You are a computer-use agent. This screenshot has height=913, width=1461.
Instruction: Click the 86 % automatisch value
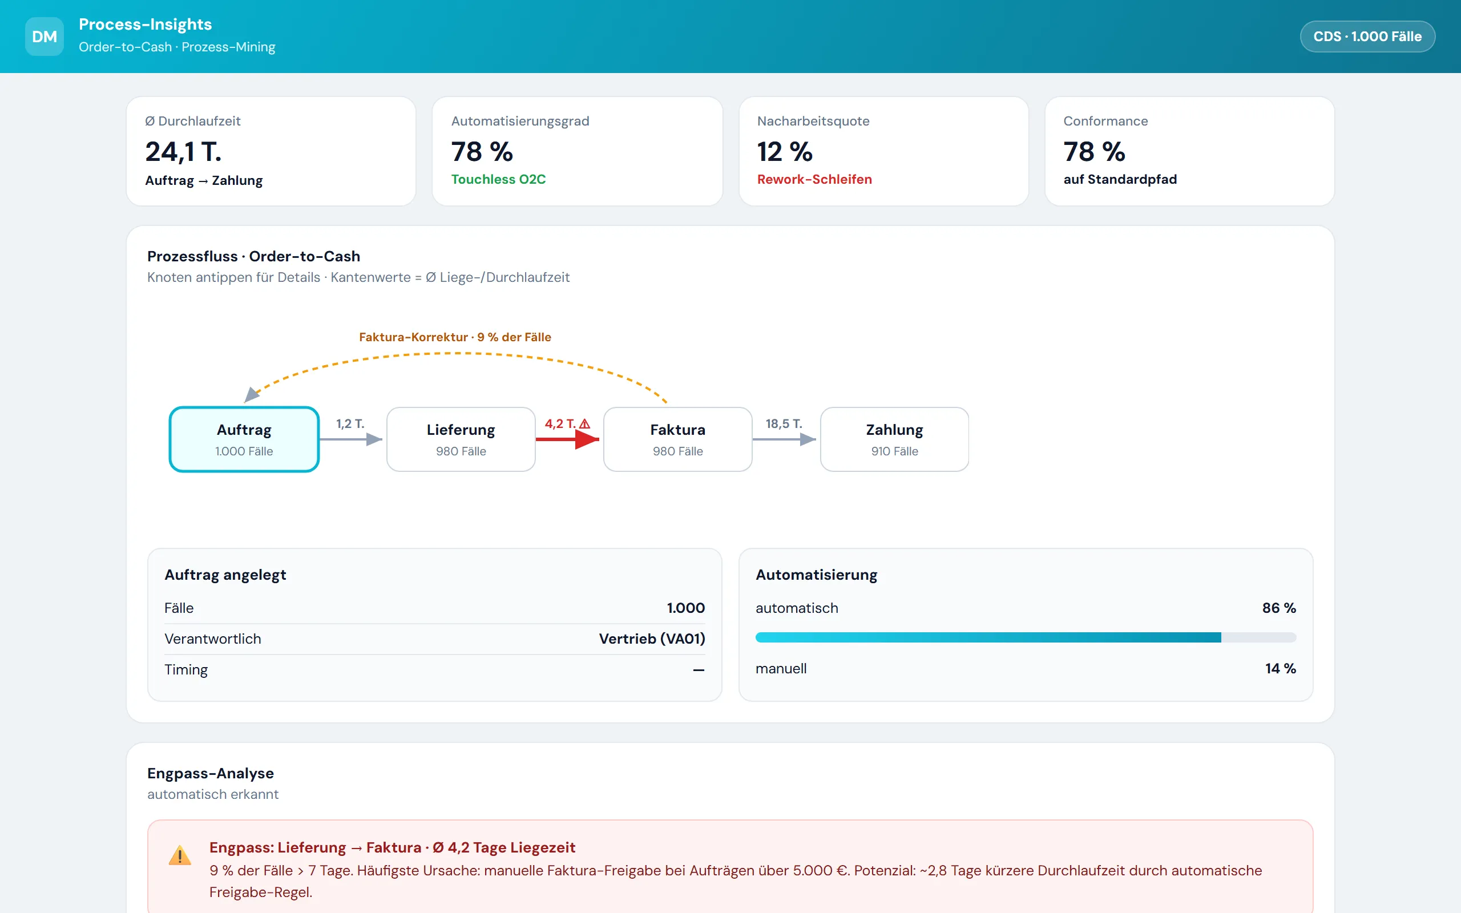click(x=1279, y=608)
